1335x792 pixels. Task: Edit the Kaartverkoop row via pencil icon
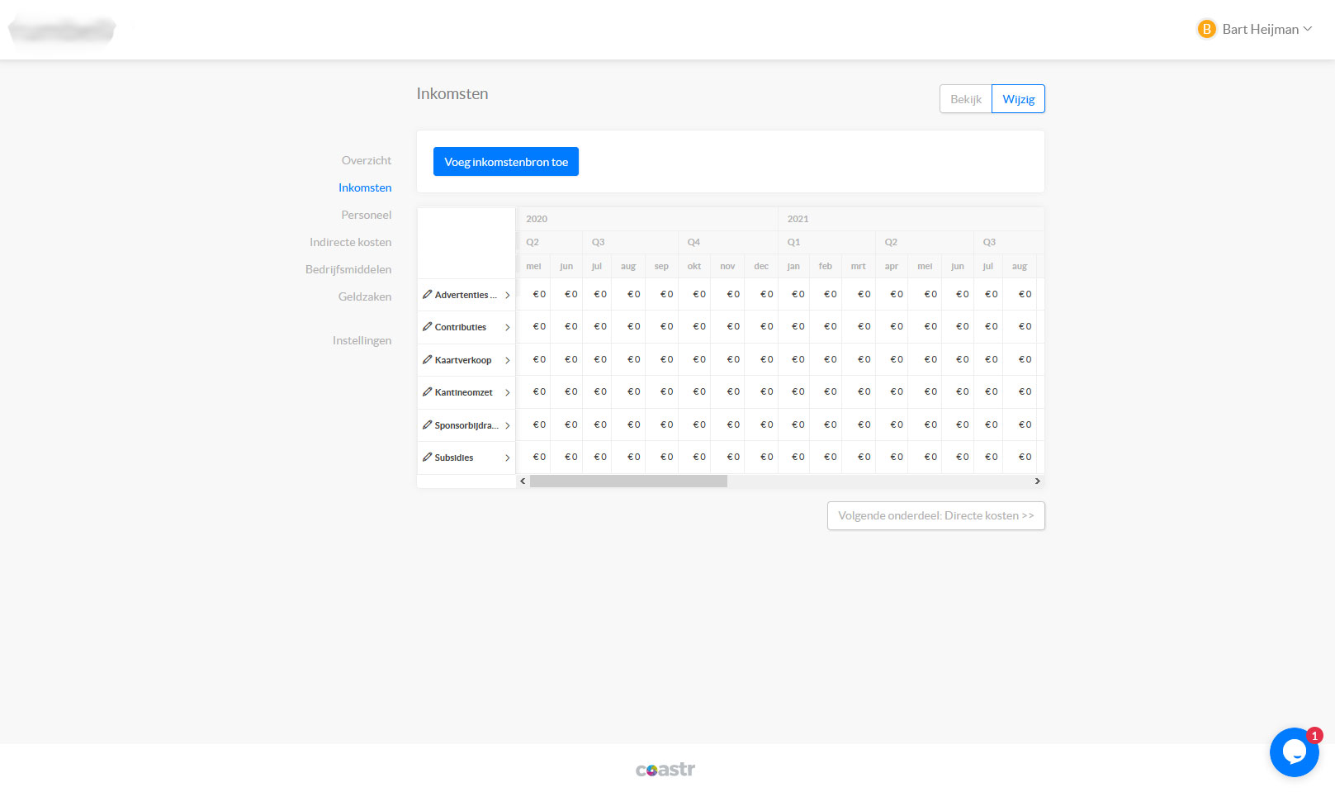pos(427,359)
